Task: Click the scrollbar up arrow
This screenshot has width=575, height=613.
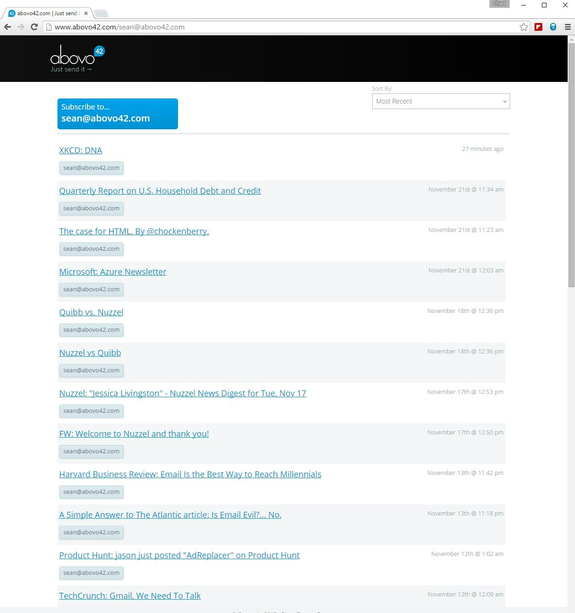Action: pyautogui.click(x=571, y=40)
